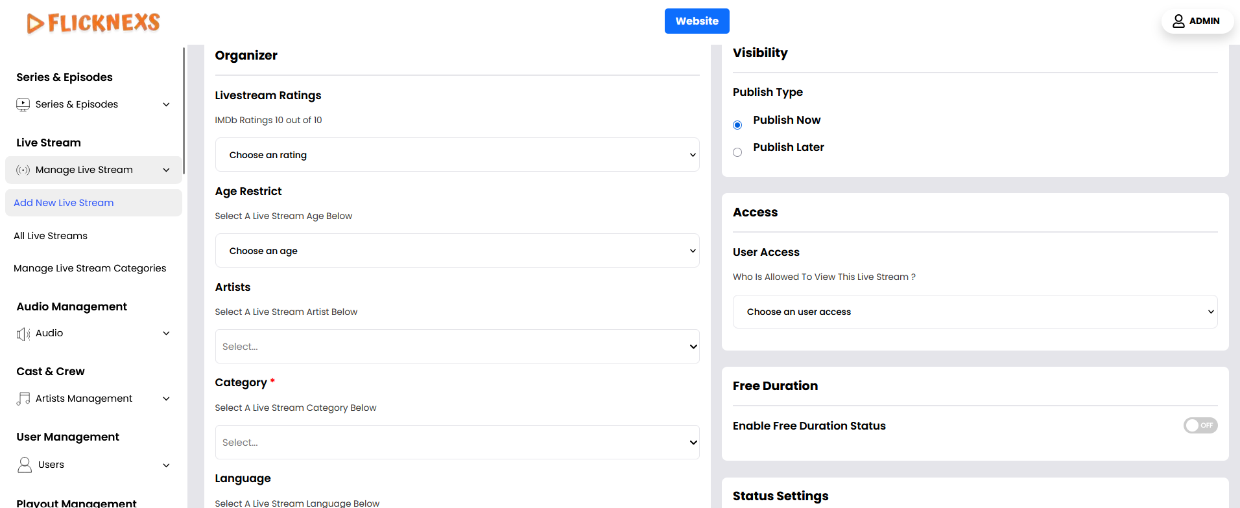The height and width of the screenshot is (508, 1240).
Task: Open the Choose an rating dropdown
Action: [457, 155]
